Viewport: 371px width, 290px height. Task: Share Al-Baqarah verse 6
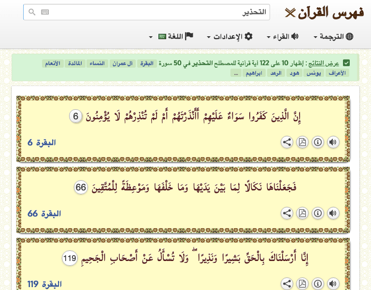287,142
